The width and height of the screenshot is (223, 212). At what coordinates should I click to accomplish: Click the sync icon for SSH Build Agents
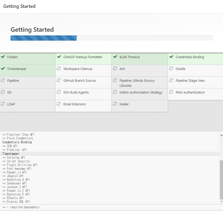(59, 92)
